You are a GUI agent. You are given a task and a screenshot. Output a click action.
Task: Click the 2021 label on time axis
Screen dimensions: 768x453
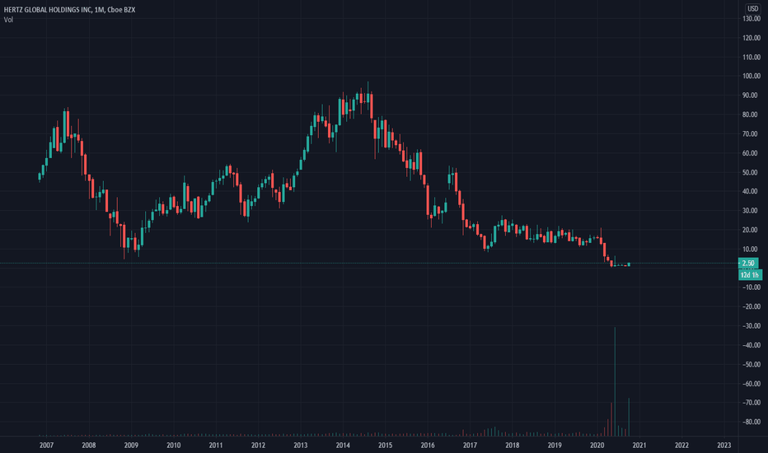[639, 445]
